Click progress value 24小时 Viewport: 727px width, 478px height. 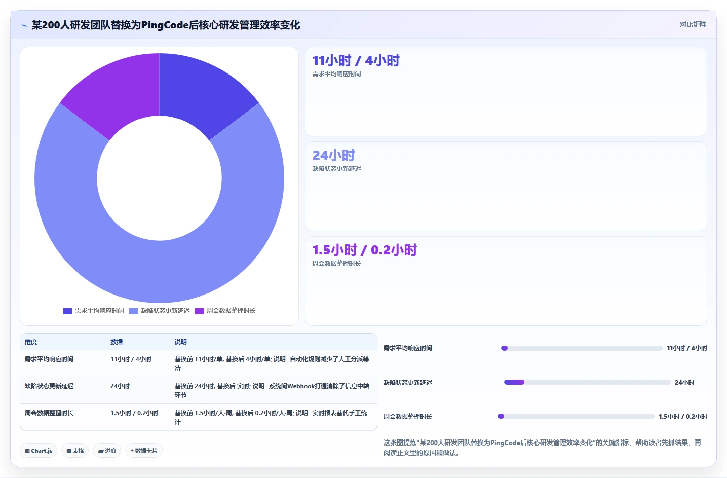[x=684, y=383]
